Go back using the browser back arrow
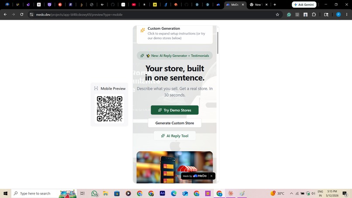The width and height of the screenshot is (352, 198). pyautogui.click(x=5, y=14)
